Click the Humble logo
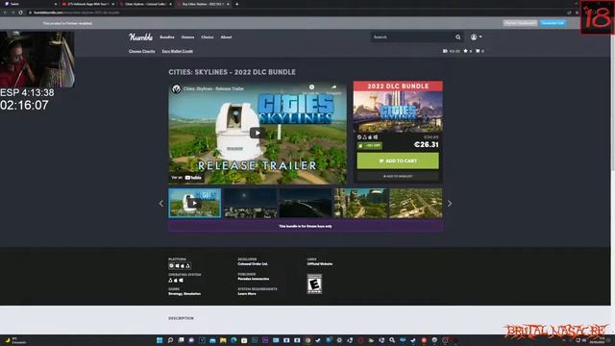The image size is (615, 346). (x=140, y=37)
